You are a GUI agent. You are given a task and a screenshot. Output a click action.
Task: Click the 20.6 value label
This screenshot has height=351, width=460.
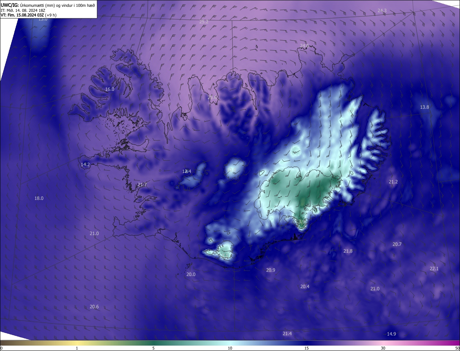(x=94, y=307)
